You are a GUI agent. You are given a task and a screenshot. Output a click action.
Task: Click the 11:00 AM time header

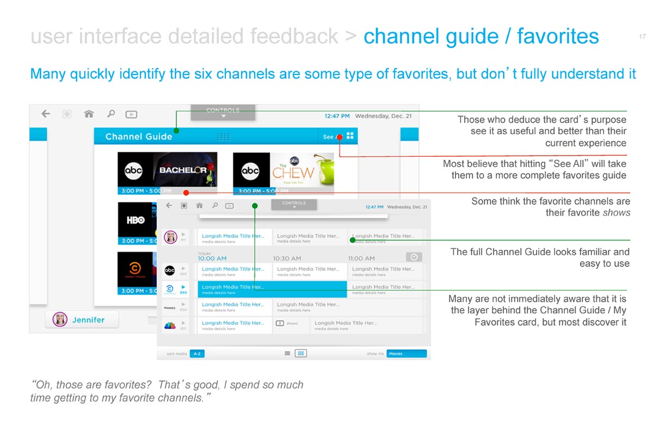coord(362,258)
